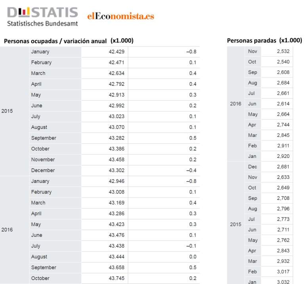Select the March 2016 row label
305x284 pixels.
tap(55, 203)
